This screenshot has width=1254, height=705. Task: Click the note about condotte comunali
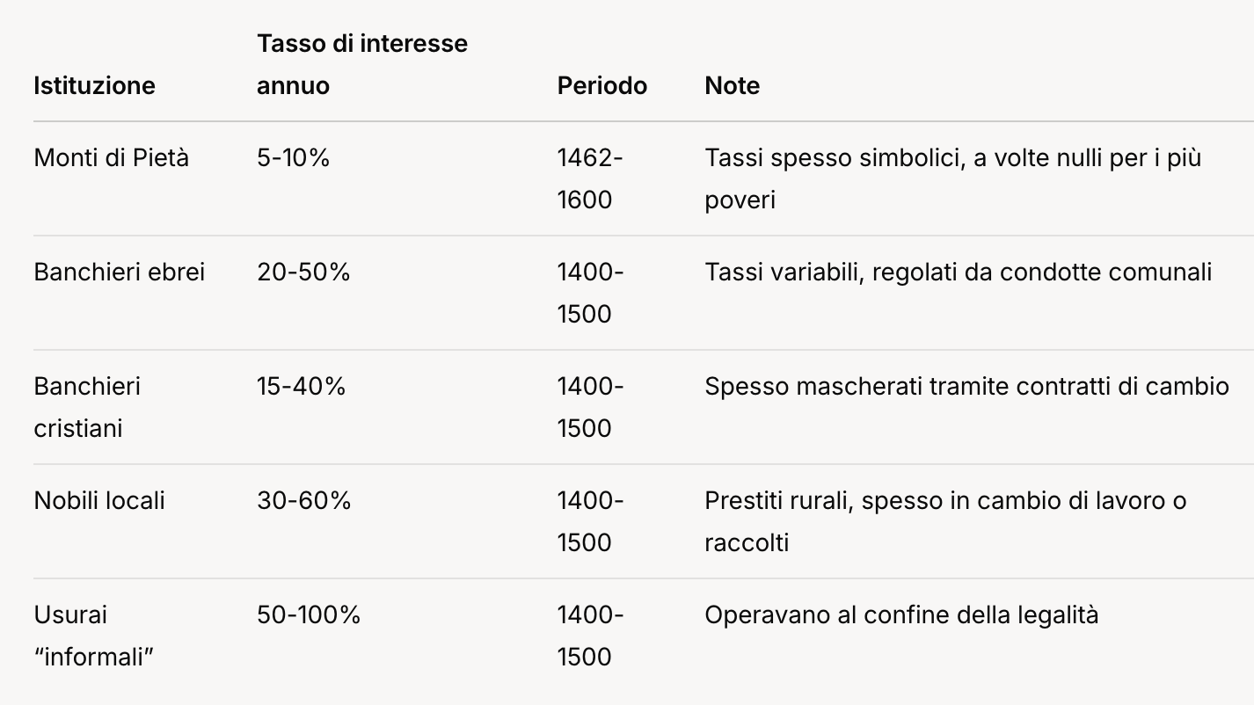click(x=958, y=273)
